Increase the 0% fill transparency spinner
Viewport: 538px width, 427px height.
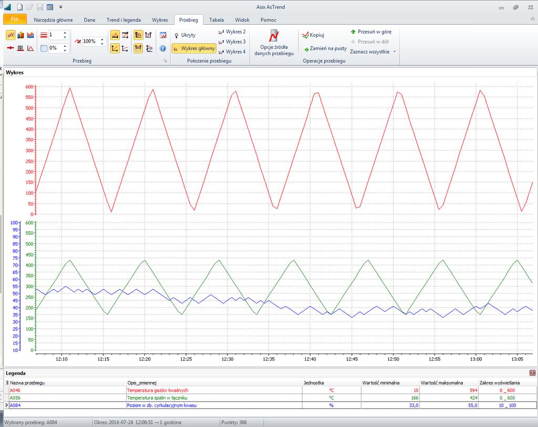tap(65, 46)
